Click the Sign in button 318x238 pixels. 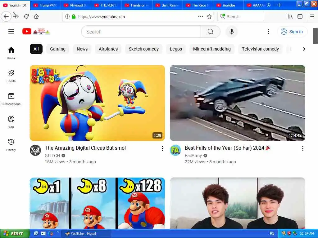(292, 32)
